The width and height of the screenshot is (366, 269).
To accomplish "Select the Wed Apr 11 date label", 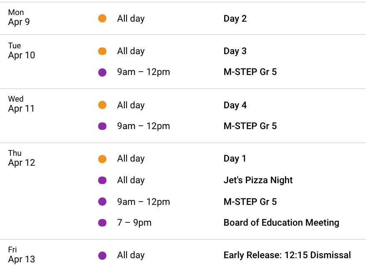I will (21, 104).
